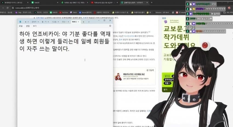Open the 중국 blue wiki link
Screen dimensions: 233x127
[x=121, y=40]
